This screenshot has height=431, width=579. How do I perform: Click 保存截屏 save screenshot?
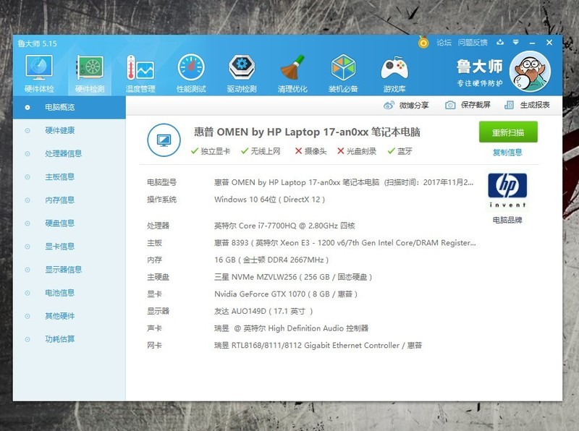coord(476,105)
